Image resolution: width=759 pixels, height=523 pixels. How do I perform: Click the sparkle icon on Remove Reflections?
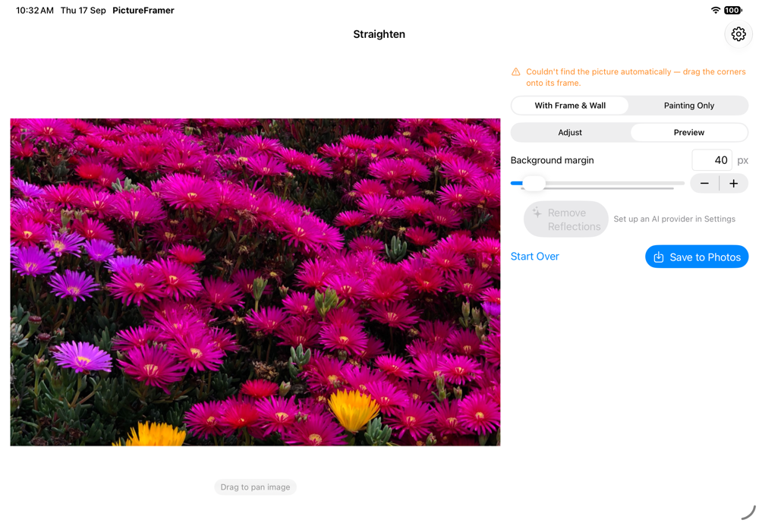537,212
